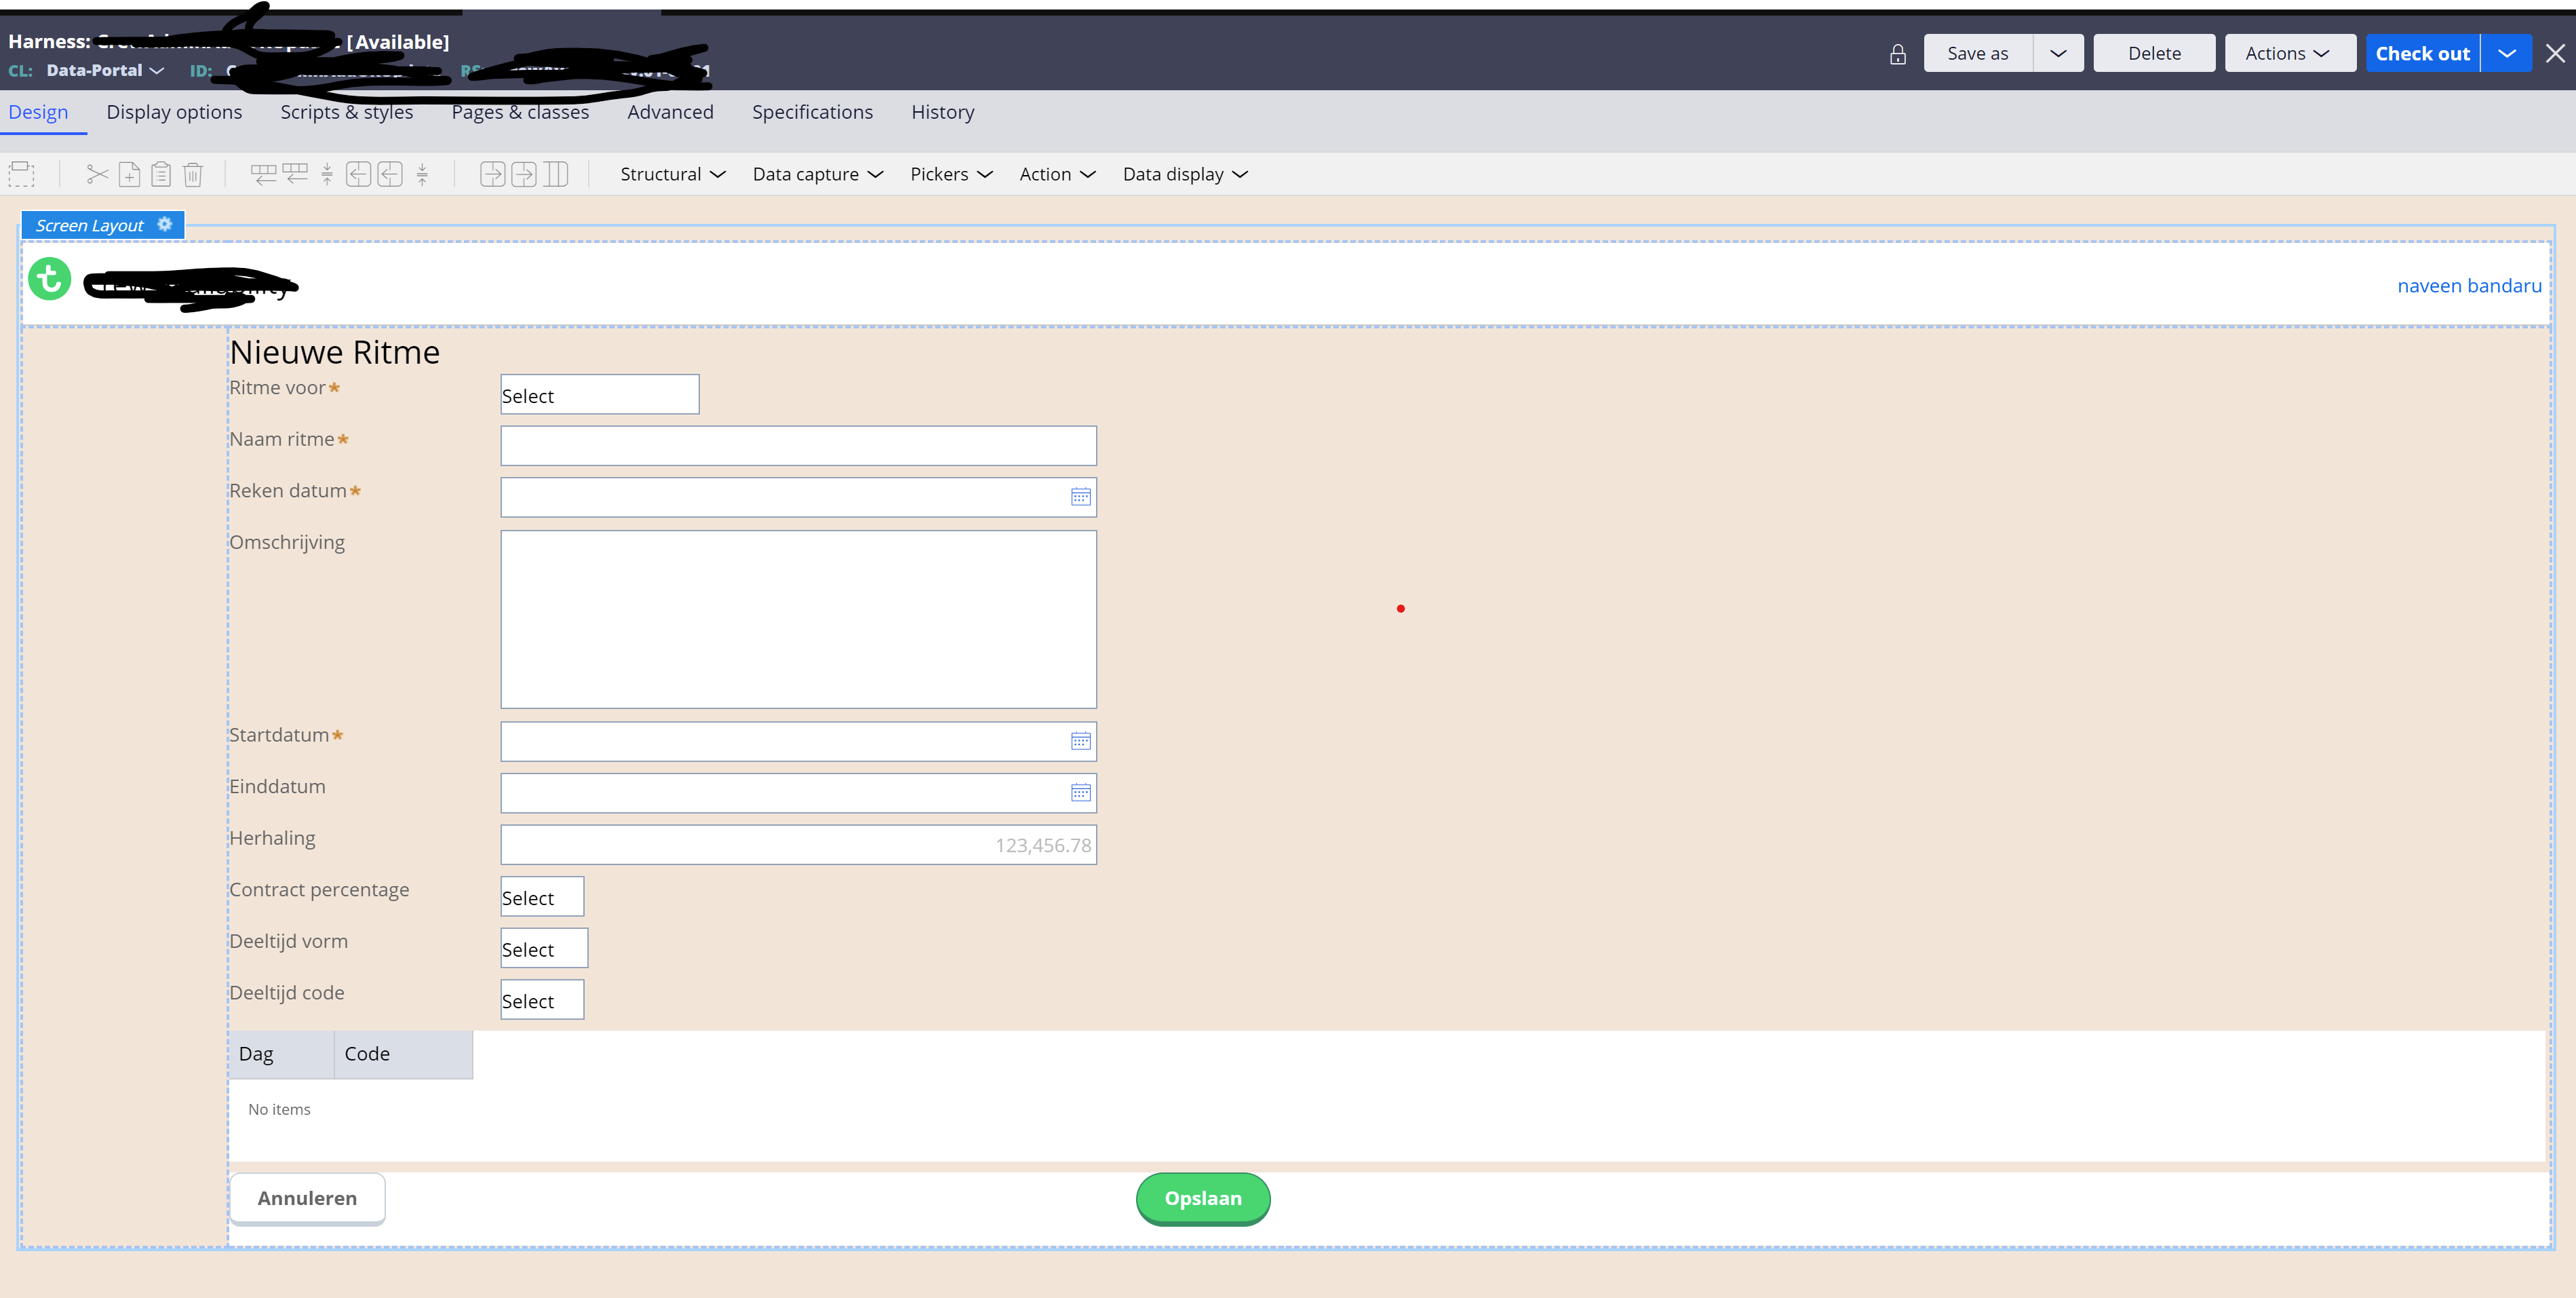Open the Pages & classes tab
This screenshot has height=1298, width=2576.
520,112
